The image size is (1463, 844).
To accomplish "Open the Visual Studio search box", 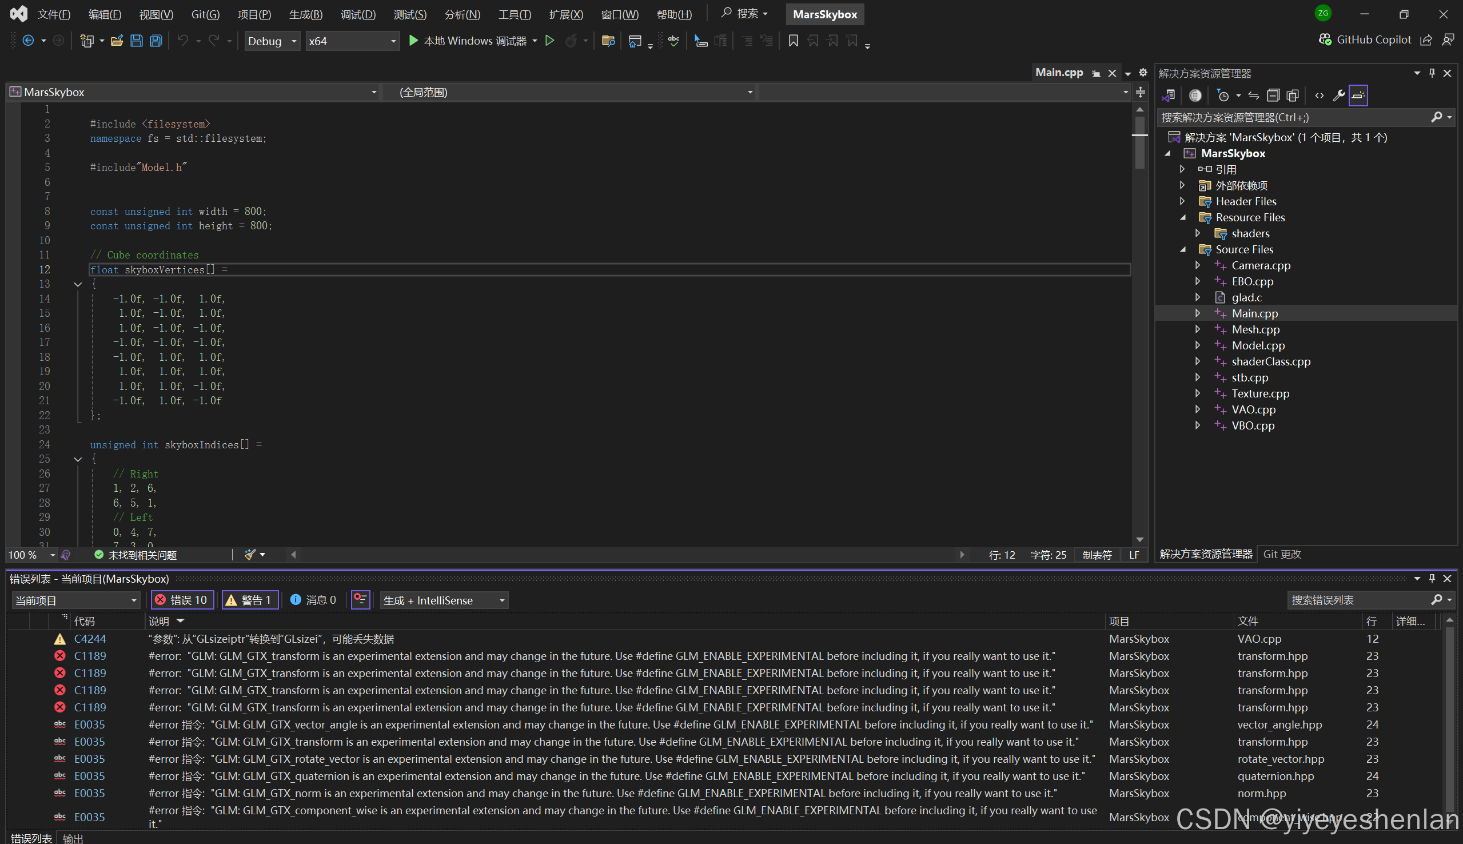I will [743, 13].
